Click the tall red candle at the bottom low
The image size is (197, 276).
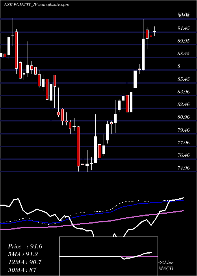coord(78,146)
